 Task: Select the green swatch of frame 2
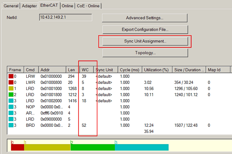[x=11, y=95]
